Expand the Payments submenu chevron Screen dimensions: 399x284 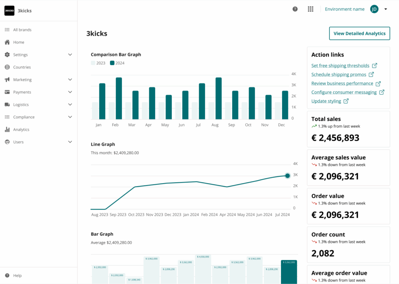(70, 92)
